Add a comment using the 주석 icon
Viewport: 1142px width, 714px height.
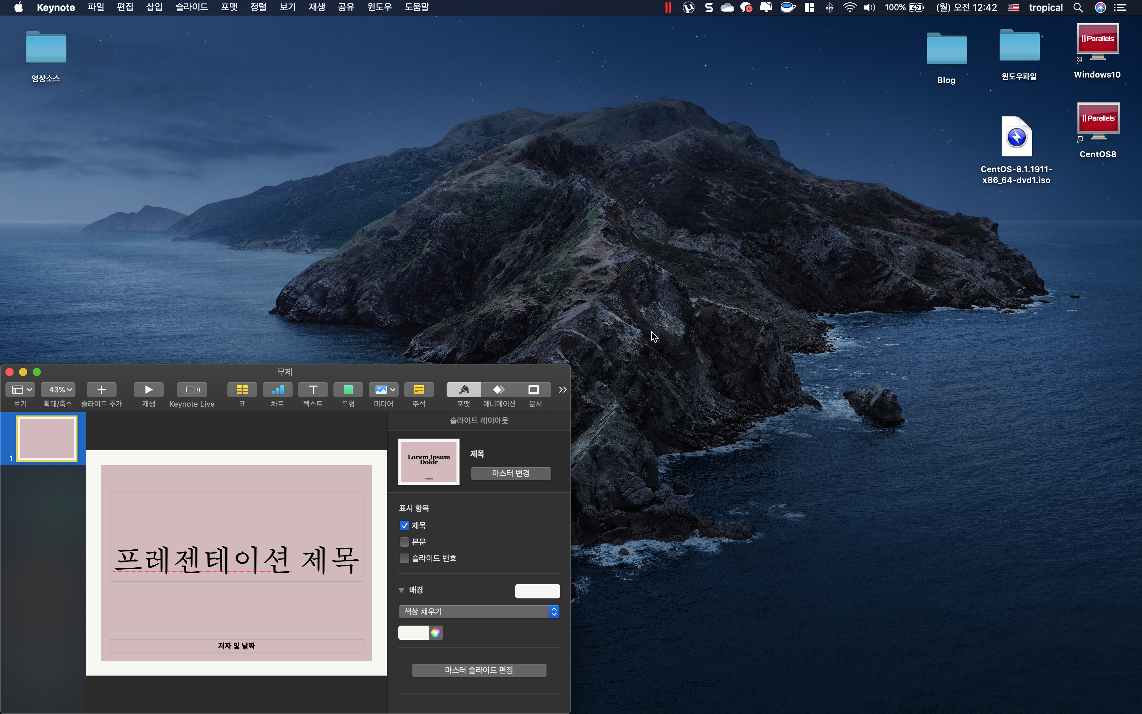[419, 390]
